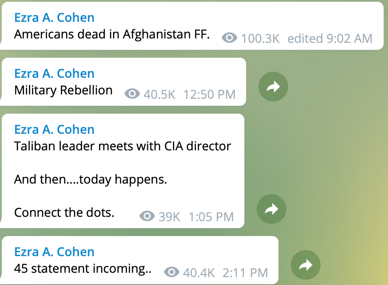This screenshot has height=285, width=388.
Task: Open the sender name above "45 statement incoming"
Action: [x=54, y=252]
